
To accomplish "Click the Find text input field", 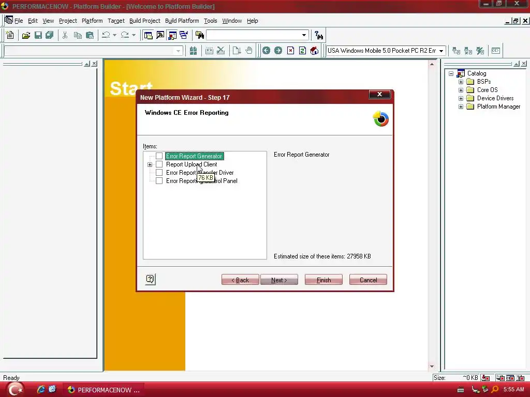I will (253, 35).
